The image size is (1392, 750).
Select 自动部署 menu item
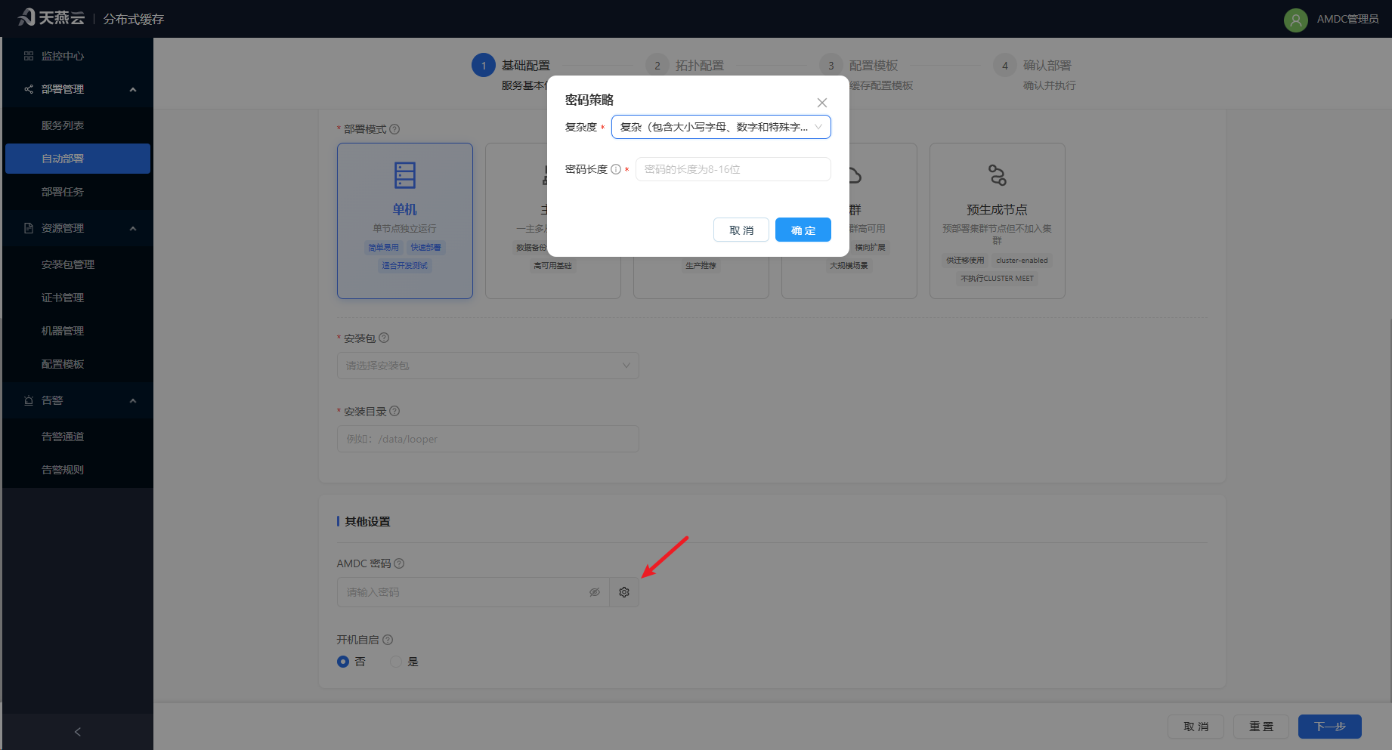tap(78, 159)
